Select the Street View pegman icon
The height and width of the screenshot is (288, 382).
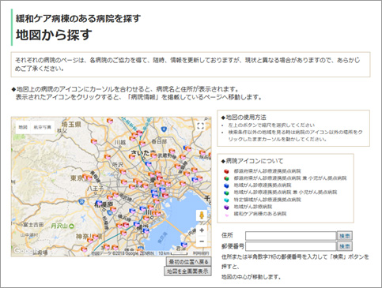coord(202,215)
